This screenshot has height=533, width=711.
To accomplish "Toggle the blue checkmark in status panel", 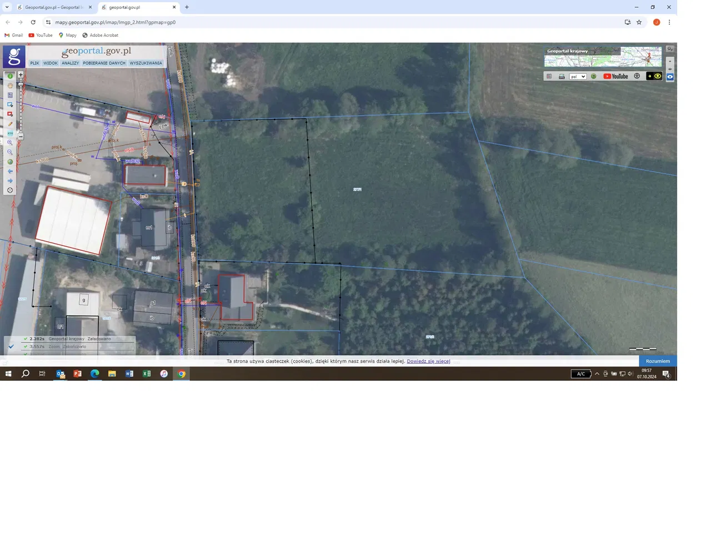I will (11, 346).
